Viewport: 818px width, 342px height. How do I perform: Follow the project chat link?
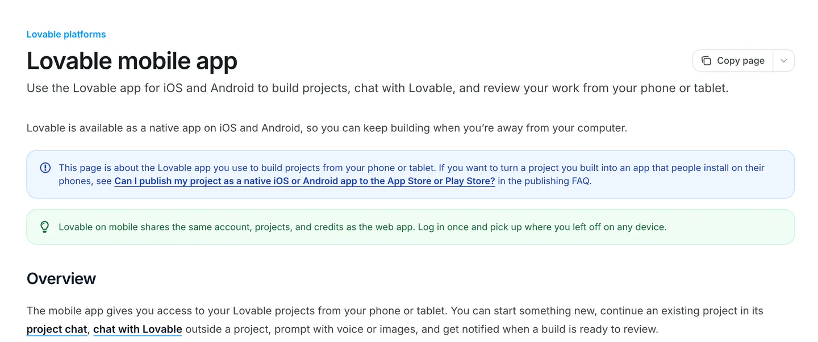pos(57,329)
